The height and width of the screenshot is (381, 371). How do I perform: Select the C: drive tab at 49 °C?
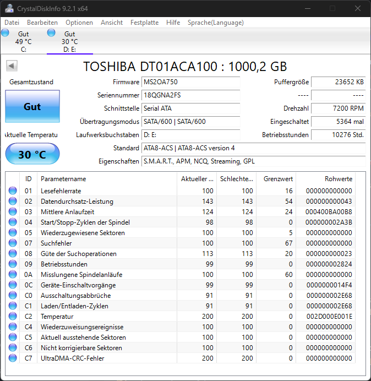(23, 41)
